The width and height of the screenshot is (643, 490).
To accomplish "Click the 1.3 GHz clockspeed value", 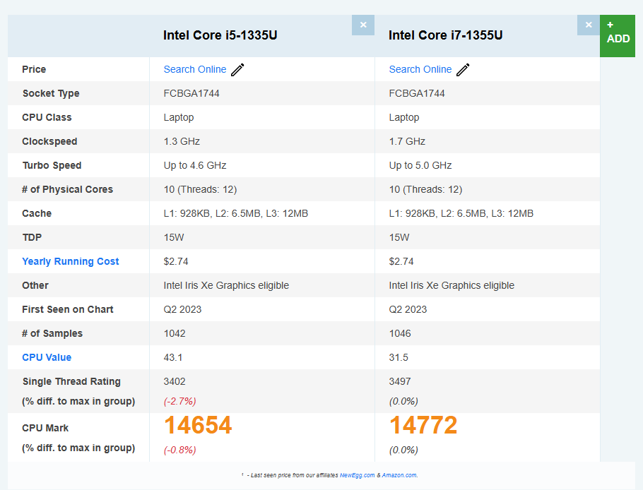I will click(x=182, y=141).
